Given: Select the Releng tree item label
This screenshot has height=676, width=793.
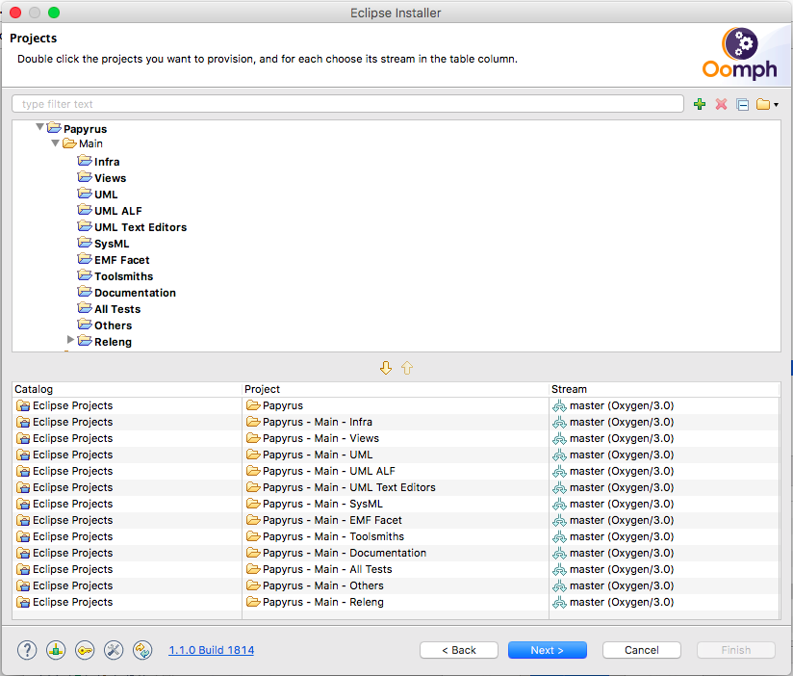Looking at the screenshot, I should click(x=113, y=342).
